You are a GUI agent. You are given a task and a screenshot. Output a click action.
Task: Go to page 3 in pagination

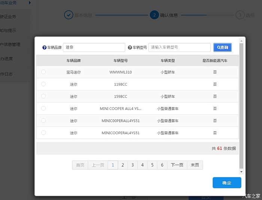coord(132,165)
